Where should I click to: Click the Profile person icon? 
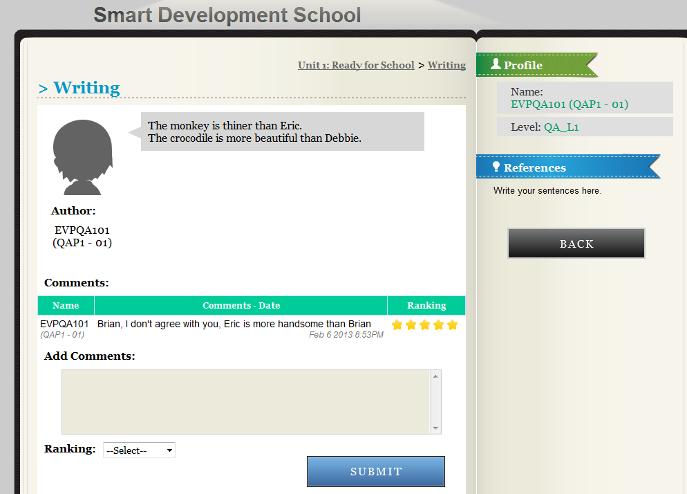coord(496,64)
